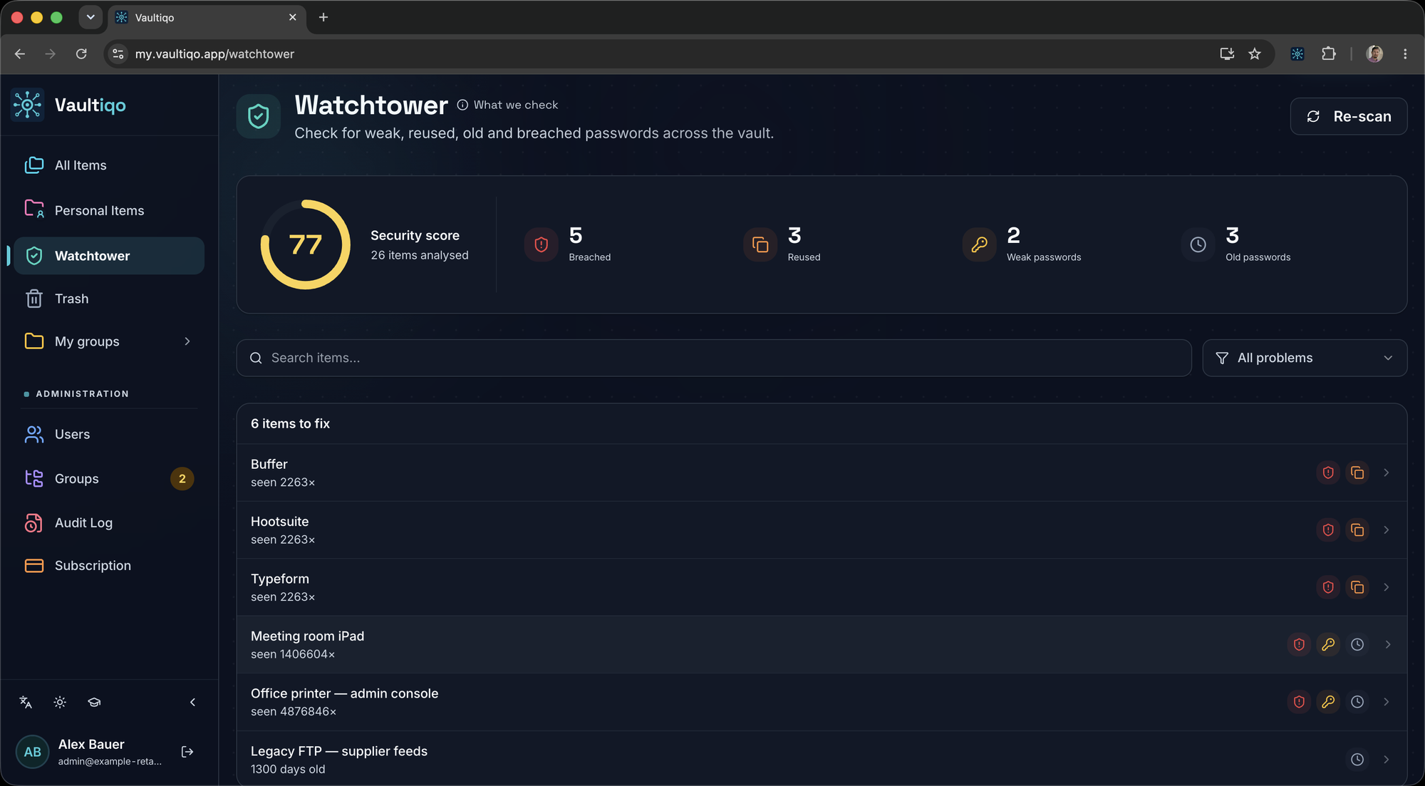
Task: Click breached shield icon on Buffer row
Action: click(1328, 472)
